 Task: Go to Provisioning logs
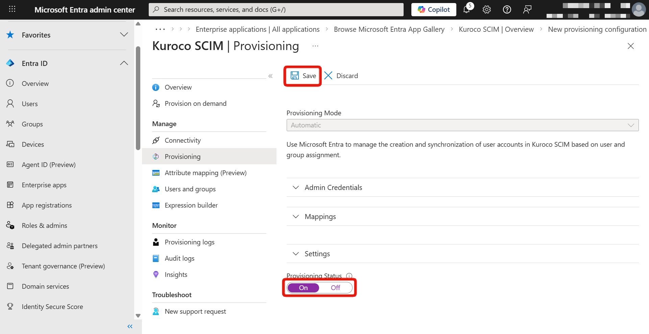[x=189, y=242]
